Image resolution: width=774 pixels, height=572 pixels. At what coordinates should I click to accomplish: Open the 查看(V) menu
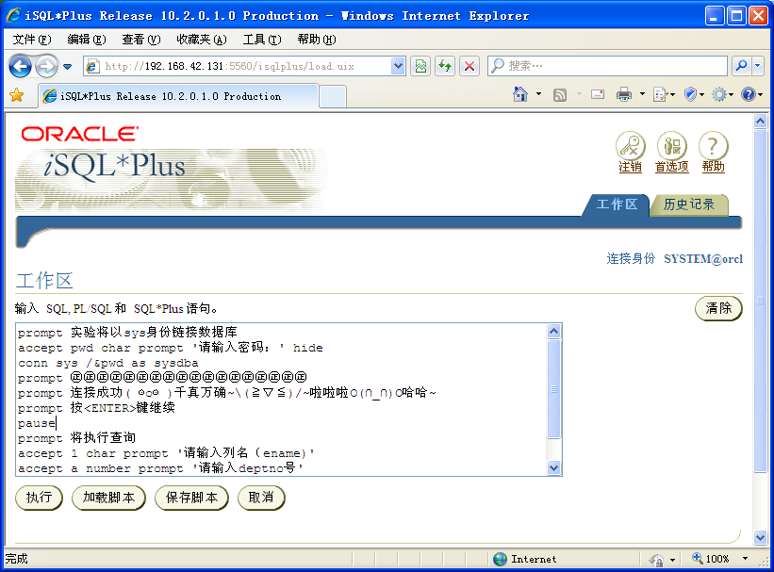pyautogui.click(x=141, y=40)
